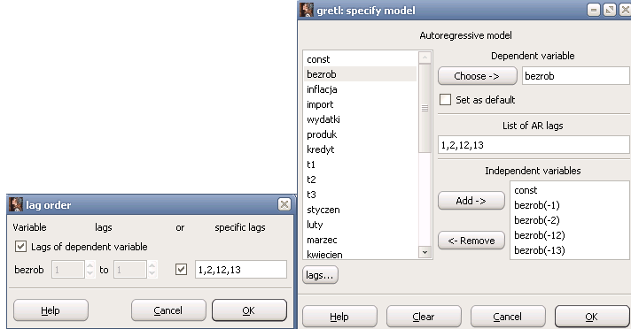Select styczen in the variable list
This screenshot has height=329, width=631.
coord(361,210)
